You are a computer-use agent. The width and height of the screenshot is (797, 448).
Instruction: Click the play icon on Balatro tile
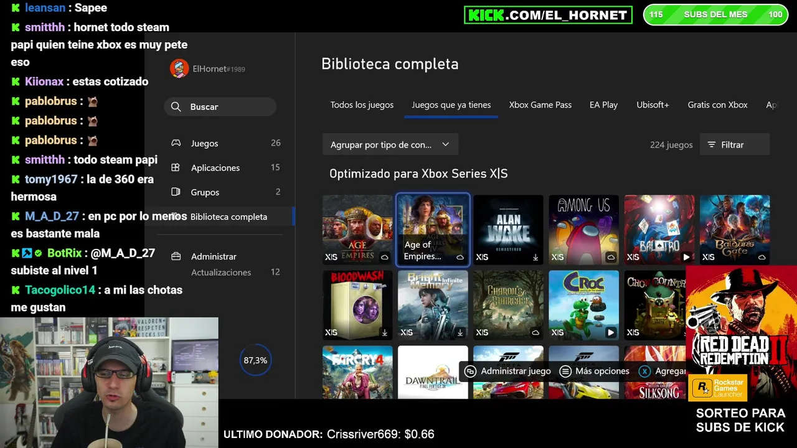pyautogui.click(x=686, y=257)
